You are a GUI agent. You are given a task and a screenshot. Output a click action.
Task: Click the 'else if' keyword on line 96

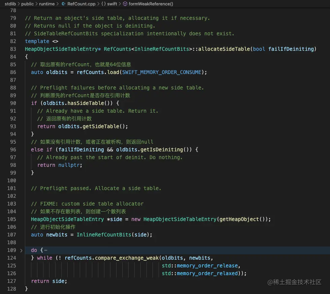41,150
